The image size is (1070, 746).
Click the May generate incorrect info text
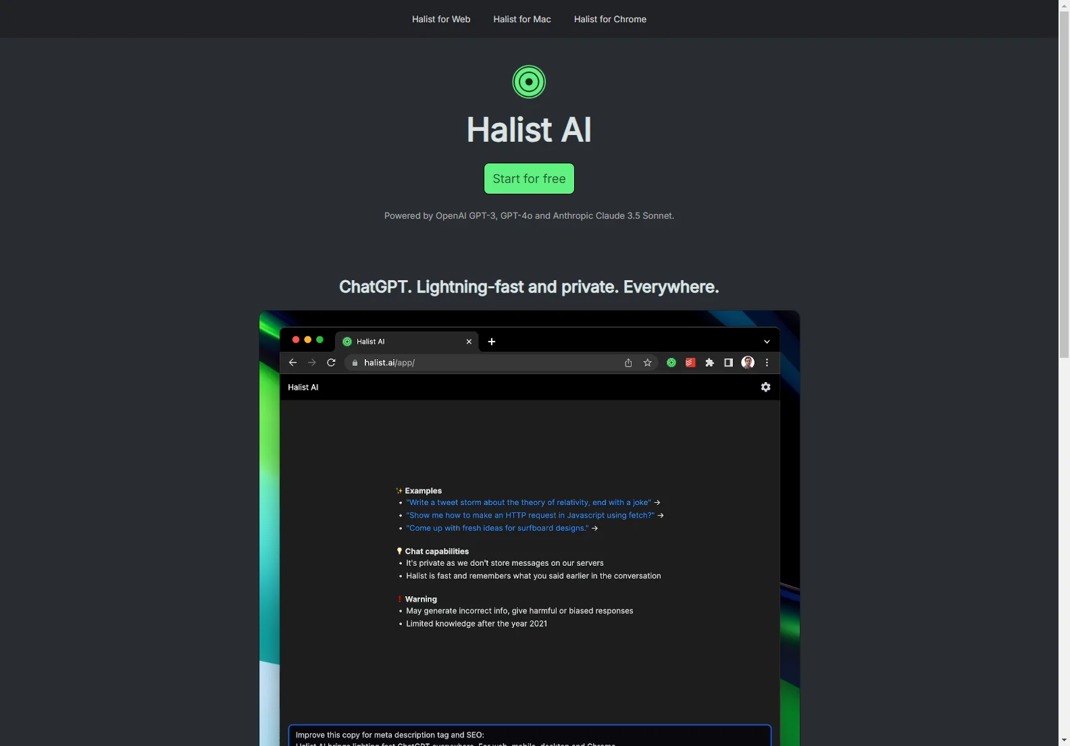click(519, 611)
